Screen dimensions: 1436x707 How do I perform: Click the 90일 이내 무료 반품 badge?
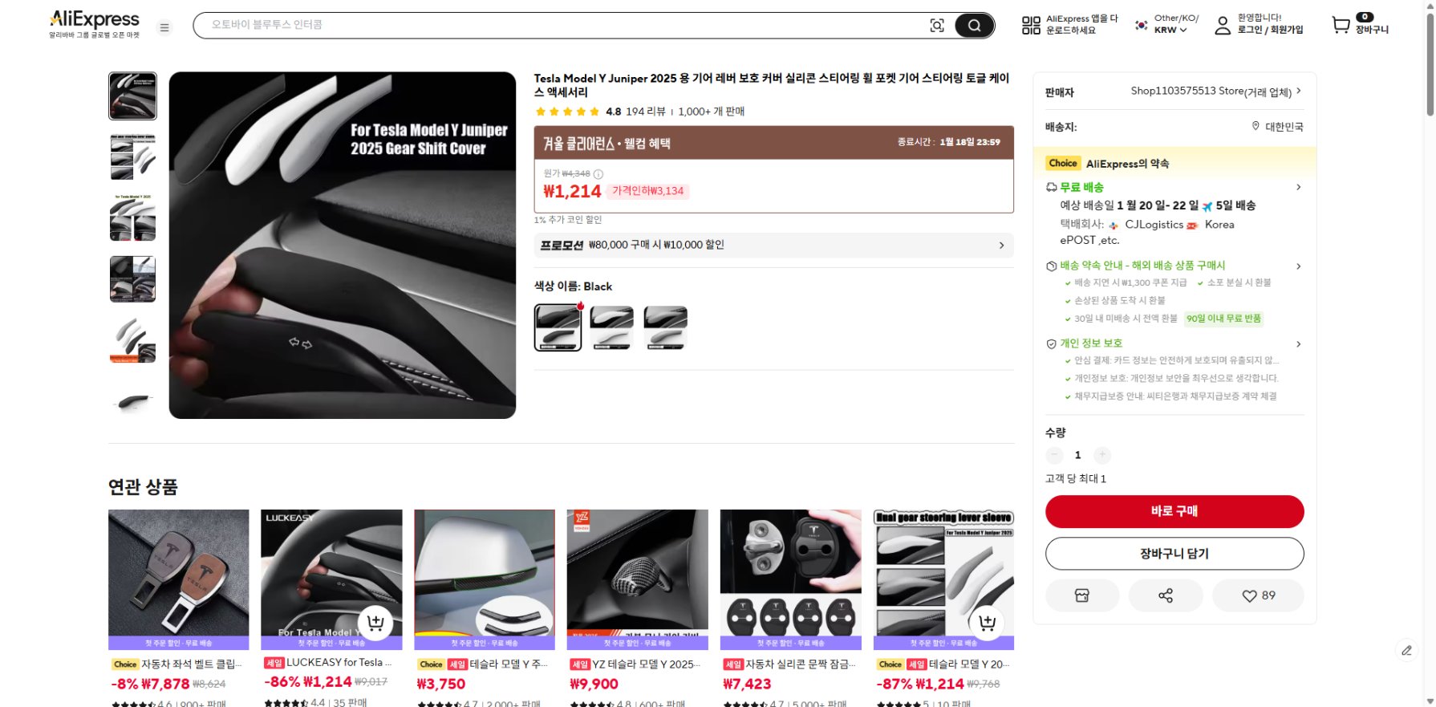click(1223, 319)
